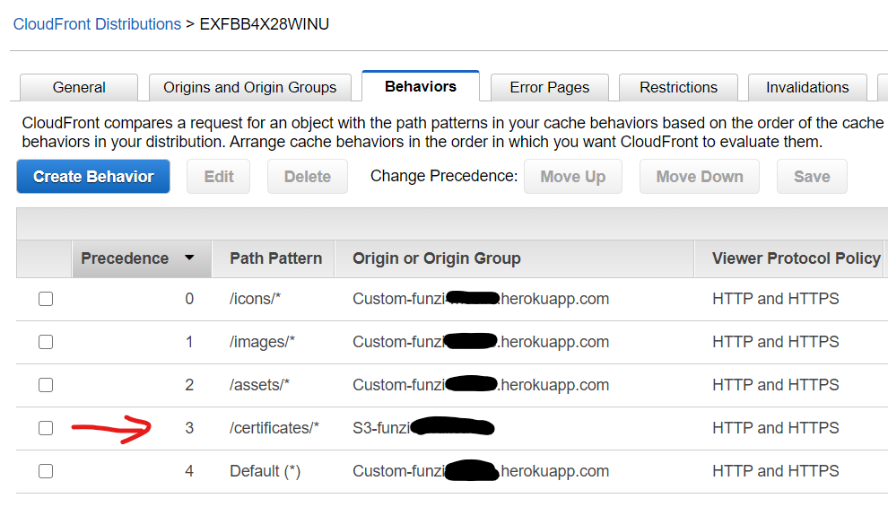888x516 pixels.
Task: Open the General tab
Action: coord(79,87)
